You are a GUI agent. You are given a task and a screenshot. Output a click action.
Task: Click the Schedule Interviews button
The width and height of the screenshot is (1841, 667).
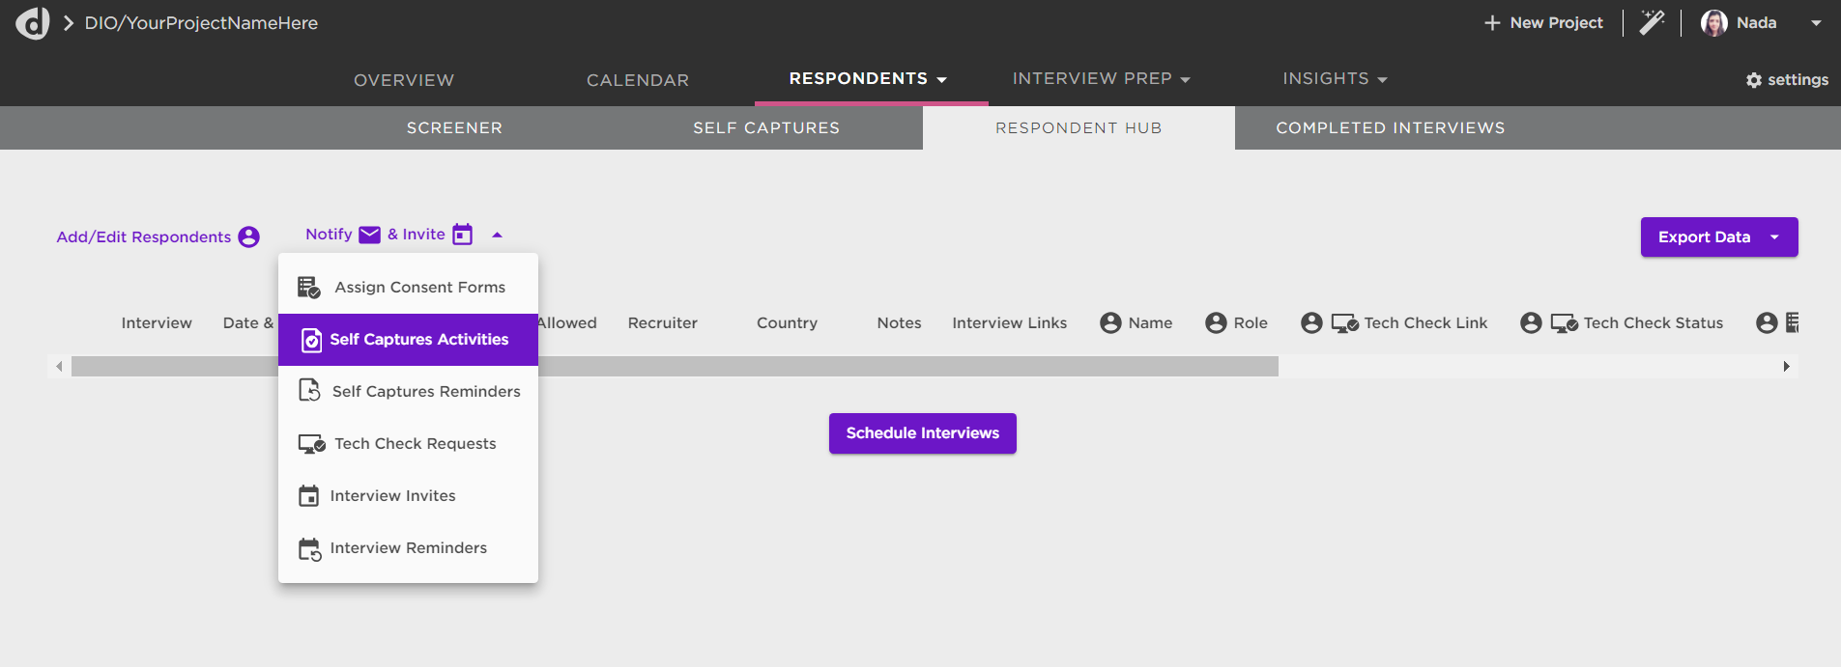pyautogui.click(x=923, y=433)
